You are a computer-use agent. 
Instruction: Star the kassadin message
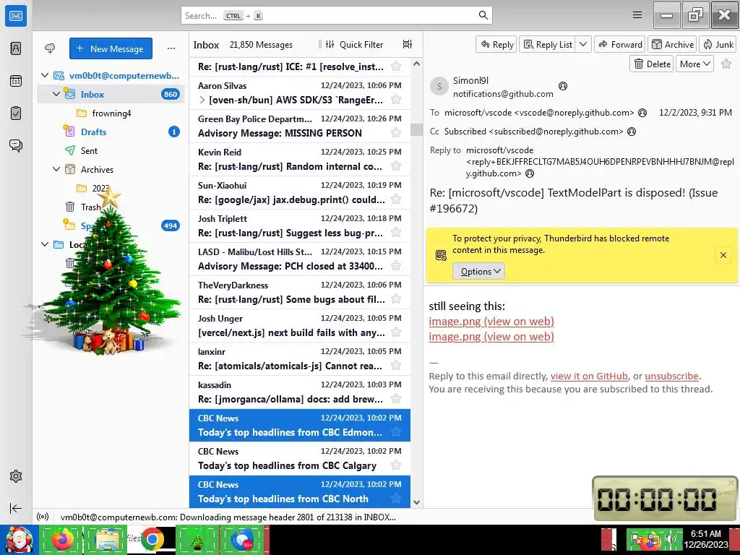tap(396, 399)
